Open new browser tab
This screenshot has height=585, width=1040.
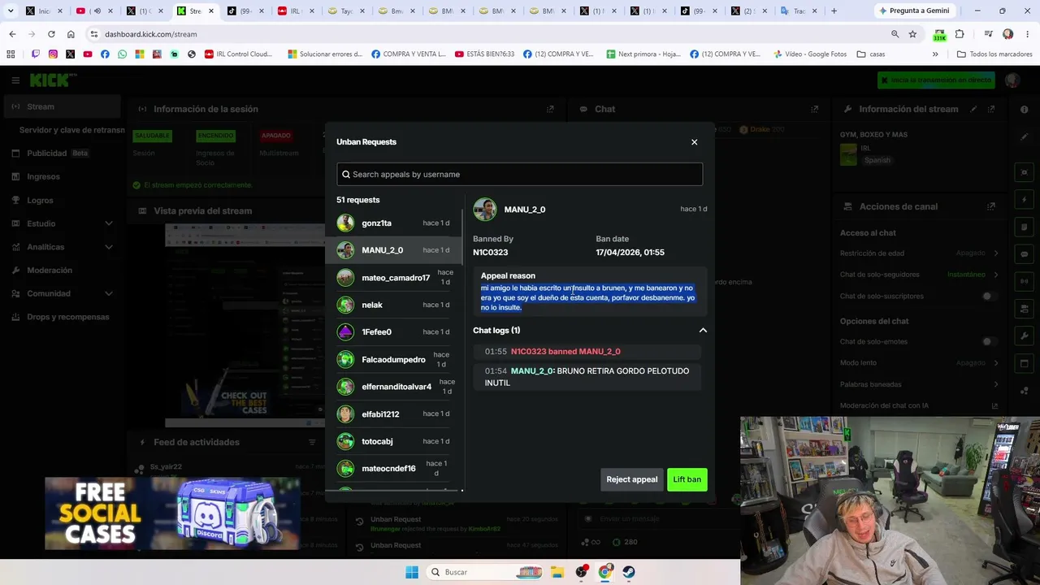pos(834,11)
